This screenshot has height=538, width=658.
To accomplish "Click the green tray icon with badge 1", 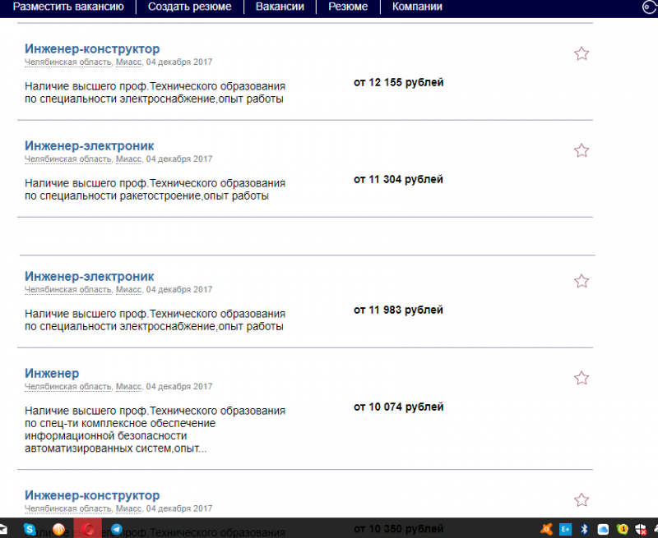I will pyautogui.click(x=622, y=529).
